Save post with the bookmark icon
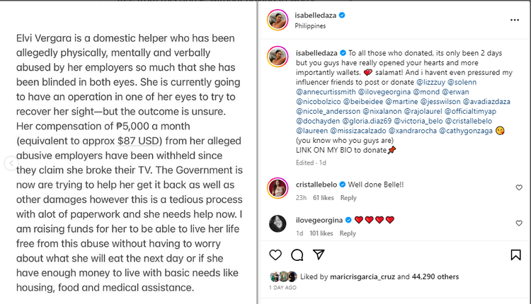 515,255
